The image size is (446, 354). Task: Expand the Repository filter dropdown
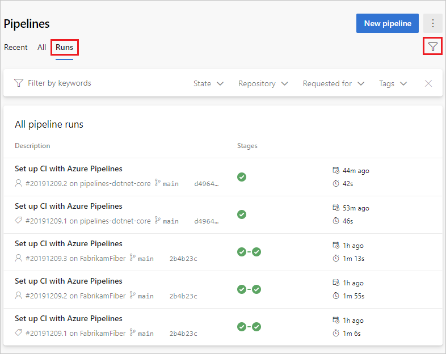tap(263, 83)
